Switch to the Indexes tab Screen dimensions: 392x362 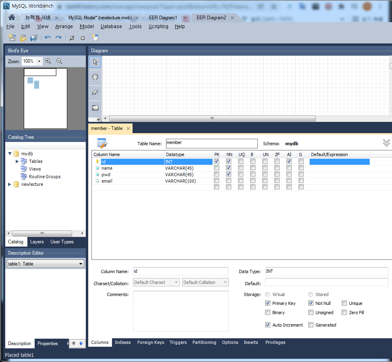click(x=123, y=342)
